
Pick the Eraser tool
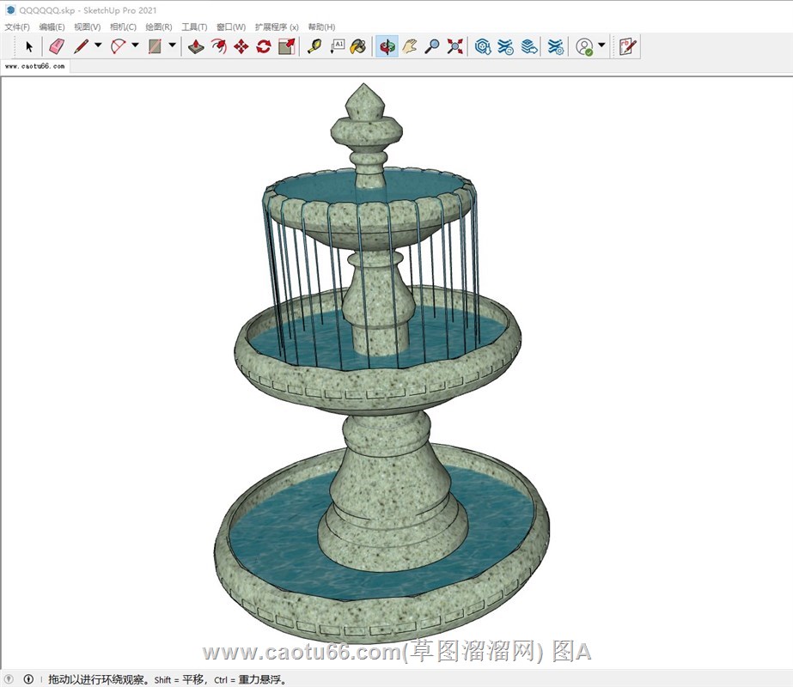pyautogui.click(x=57, y=46)
